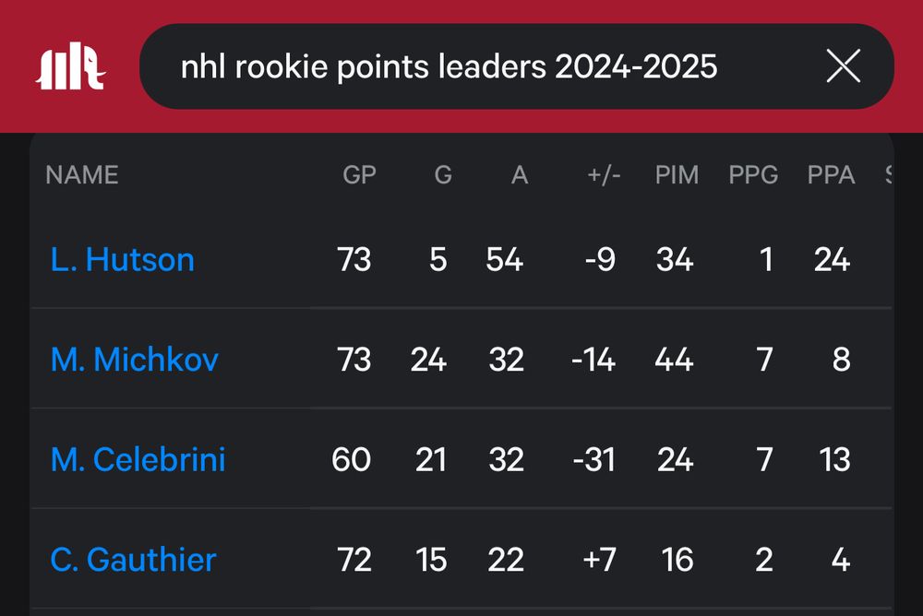Select the NAME column header

point(82,174)
